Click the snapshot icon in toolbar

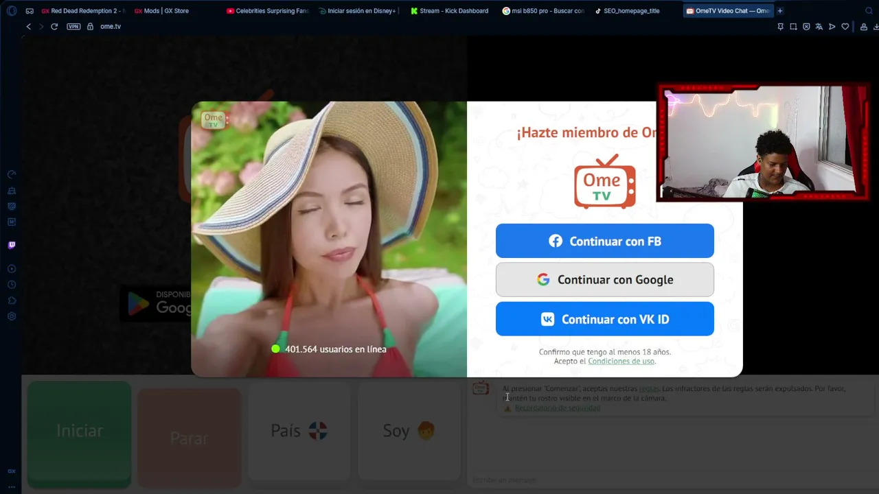pyautogui.click(x=793, y=27)
